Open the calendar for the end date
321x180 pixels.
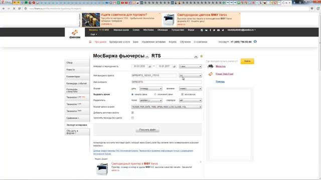[x=175, y=66]
